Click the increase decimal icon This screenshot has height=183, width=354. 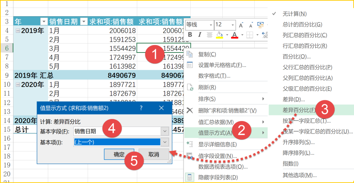coord(265,35)
